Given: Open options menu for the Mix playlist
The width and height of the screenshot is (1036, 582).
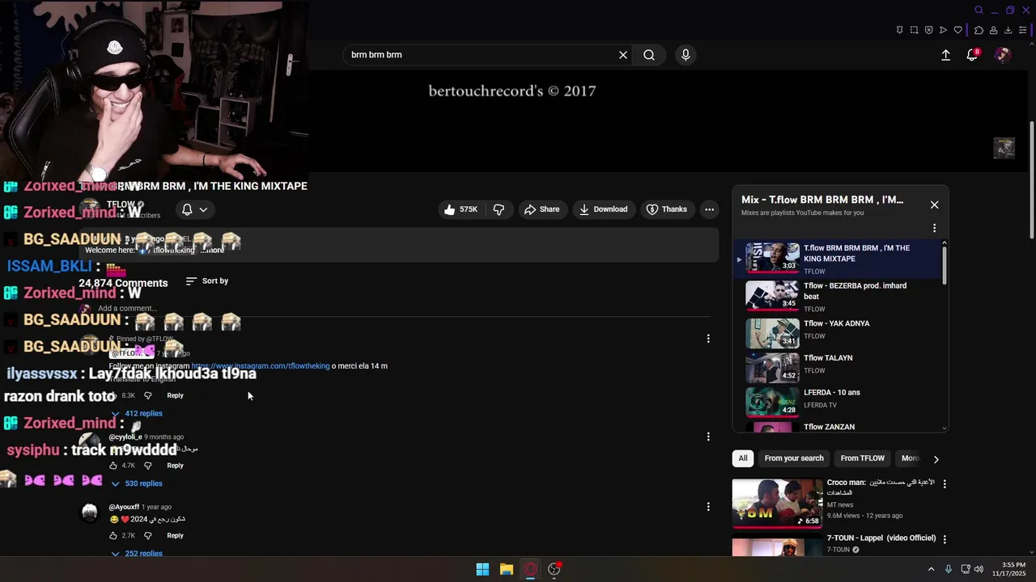Looking at the screenshot, I should (934, 228).
